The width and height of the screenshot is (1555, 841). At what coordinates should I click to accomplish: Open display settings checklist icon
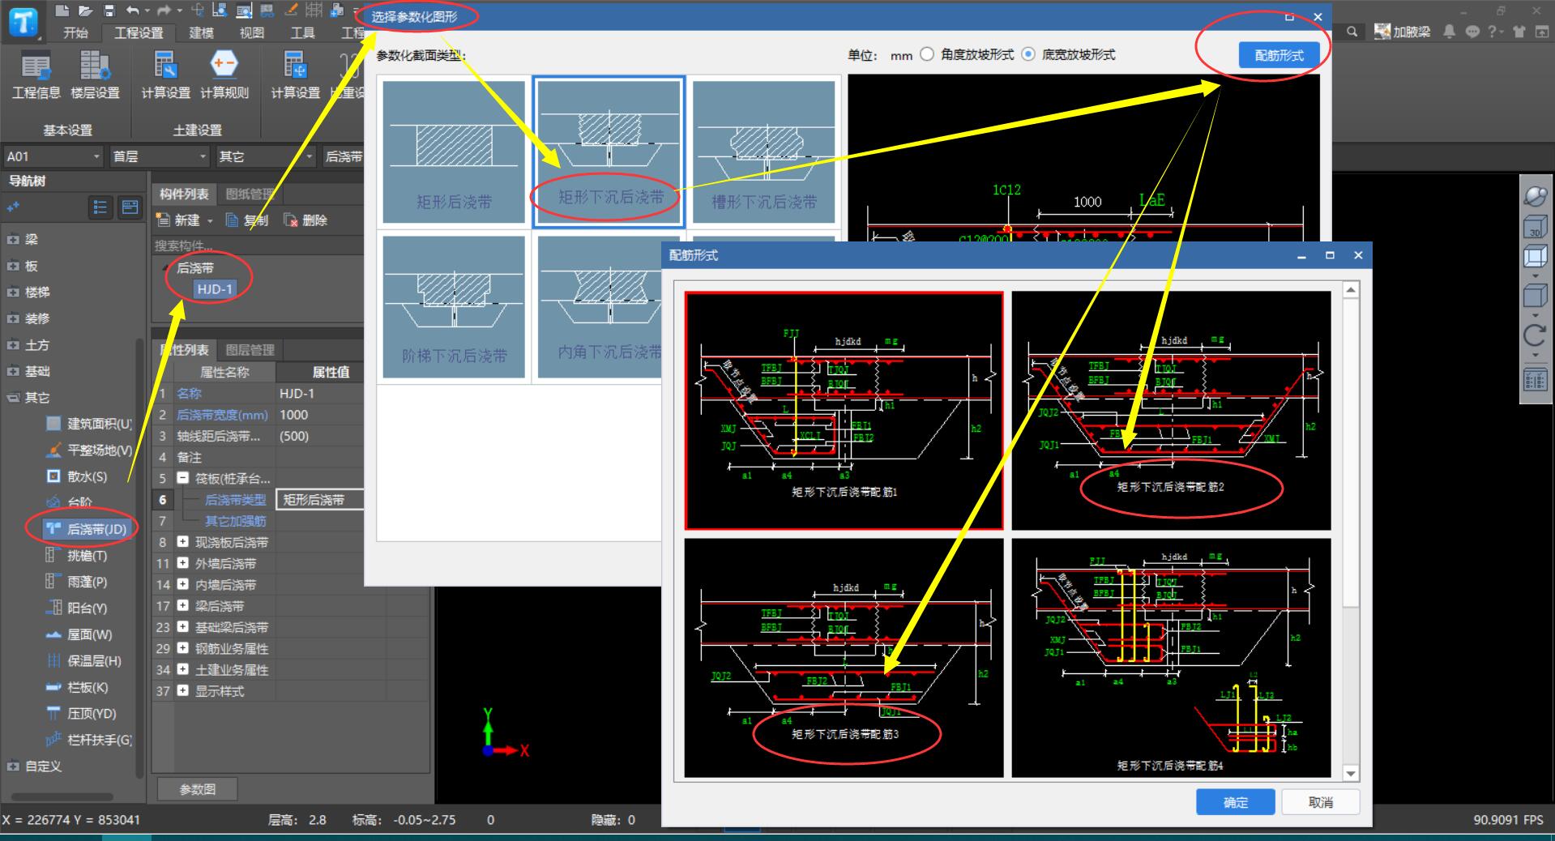pos(1536,380)
